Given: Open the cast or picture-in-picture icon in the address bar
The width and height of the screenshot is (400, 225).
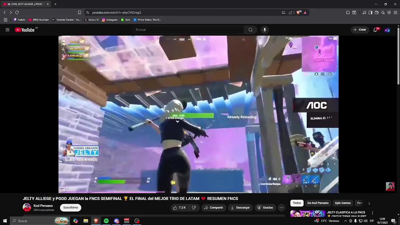Looking at the screenshot, I should 283,12.
